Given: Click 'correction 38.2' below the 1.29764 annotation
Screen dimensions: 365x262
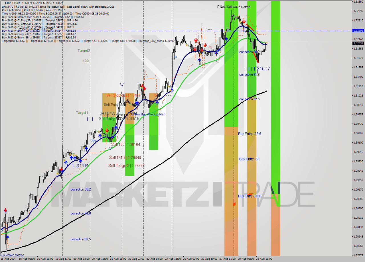Looking at the screenshot, I should click(x=81, y=189).
